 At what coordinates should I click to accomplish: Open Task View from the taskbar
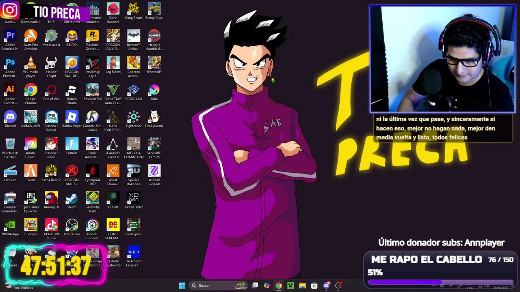tap(255, 286)
